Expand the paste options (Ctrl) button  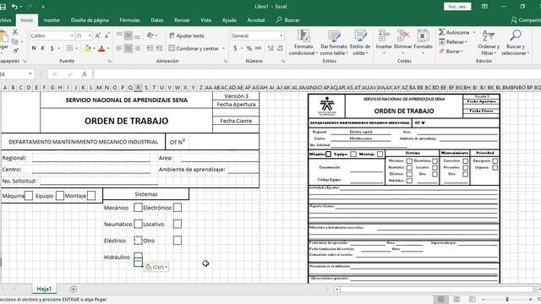156,267
